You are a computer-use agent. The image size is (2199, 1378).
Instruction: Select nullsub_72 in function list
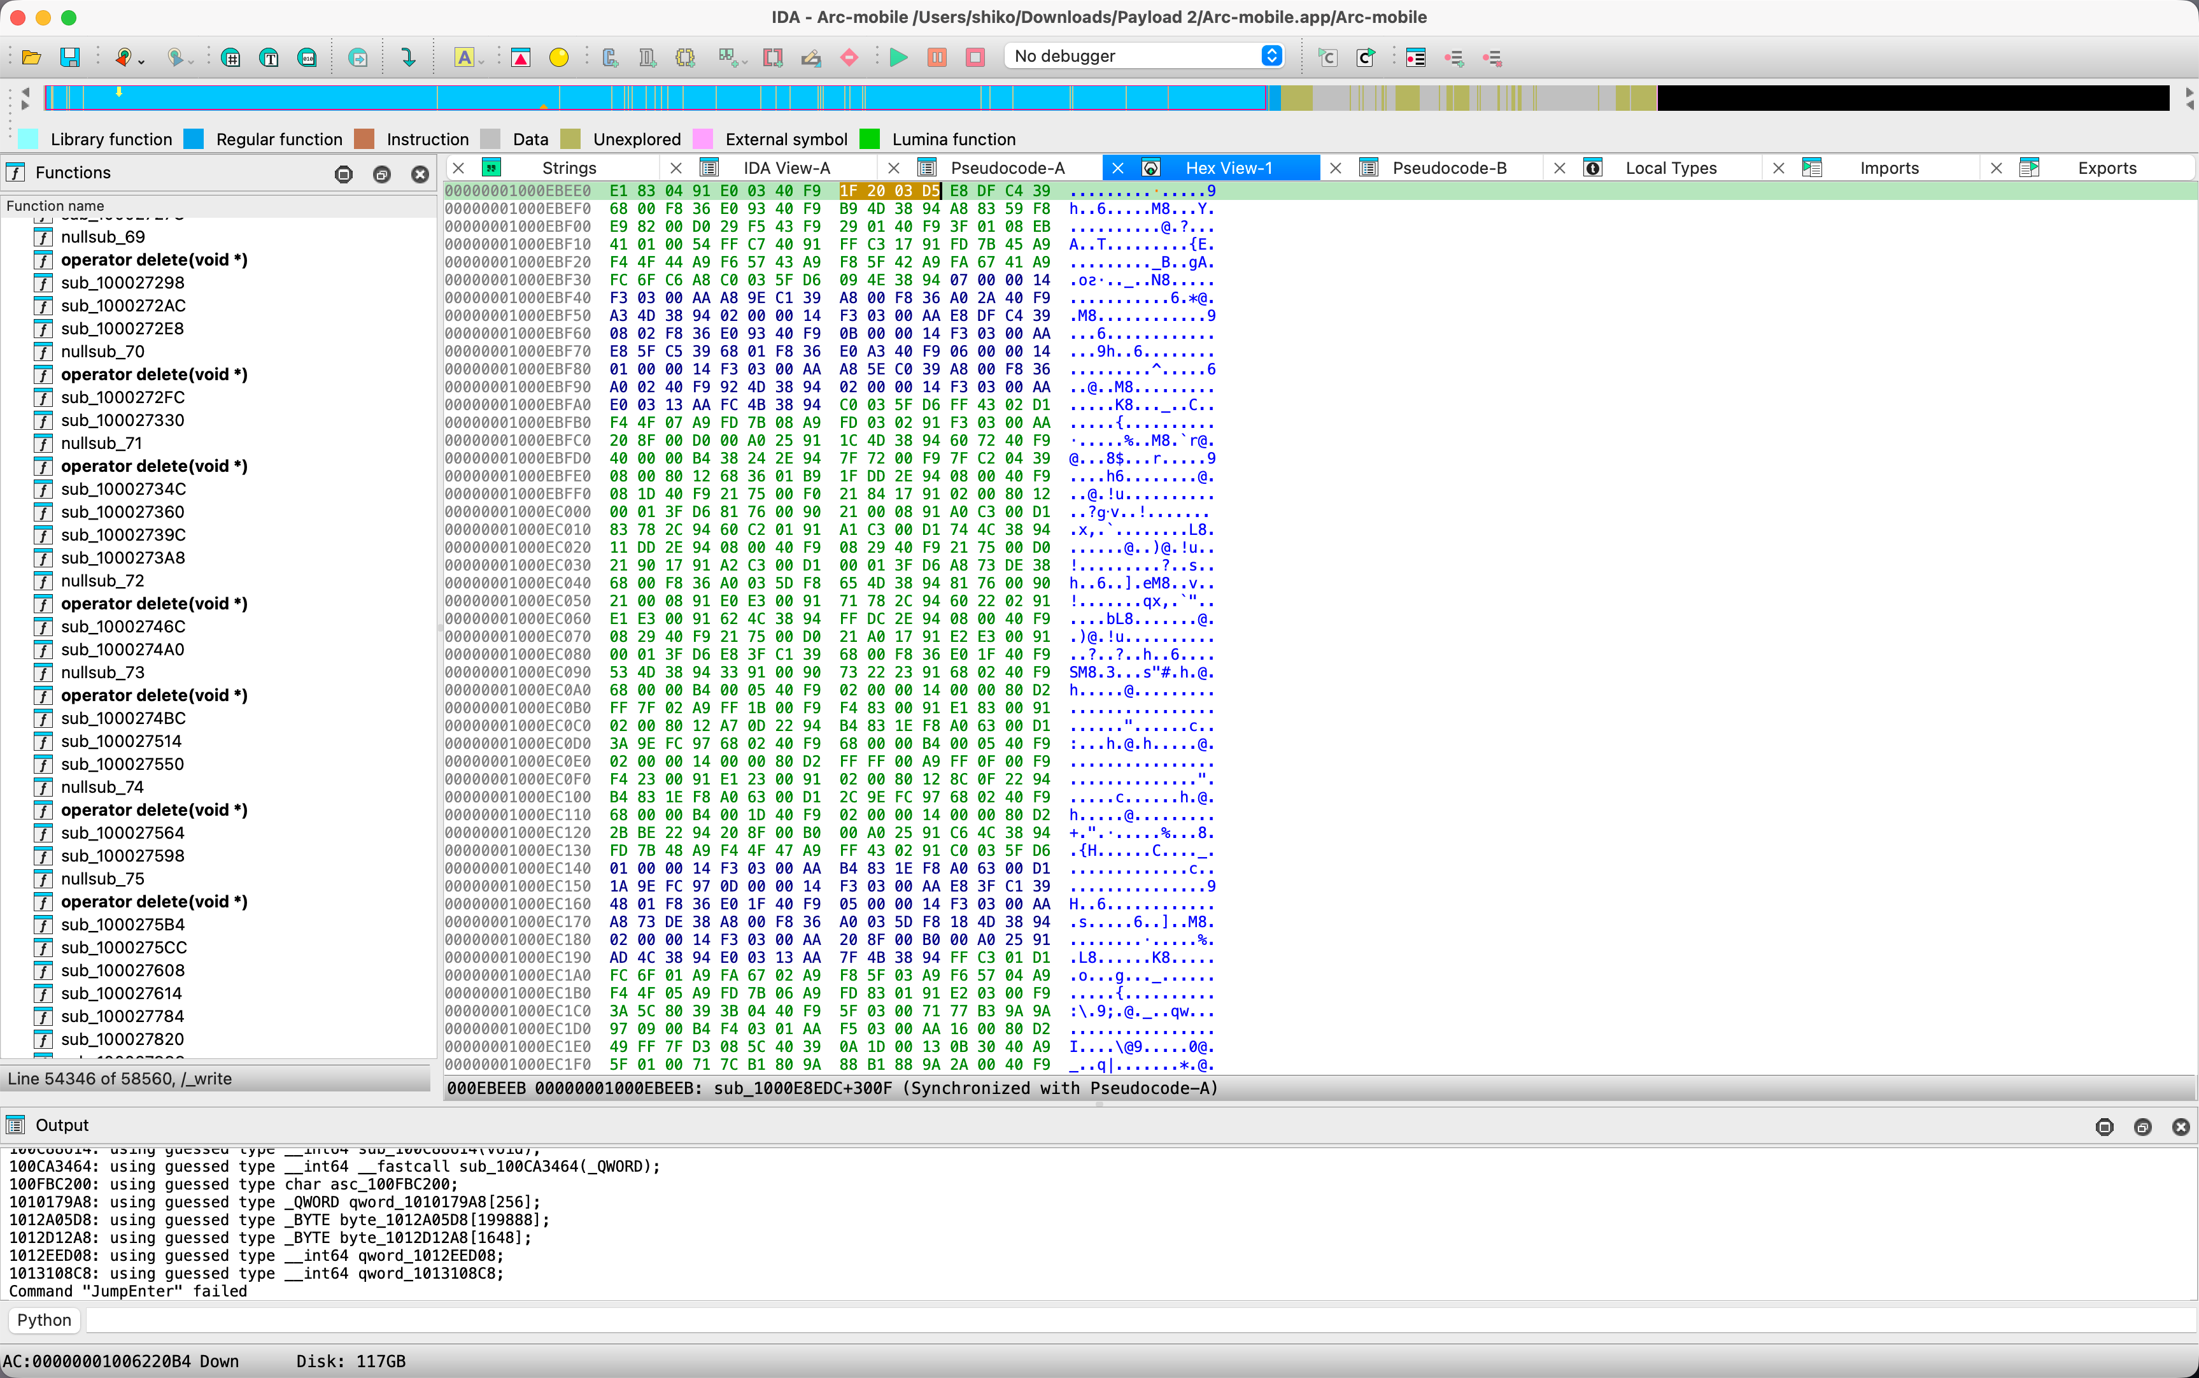click(x=102, y=581)
